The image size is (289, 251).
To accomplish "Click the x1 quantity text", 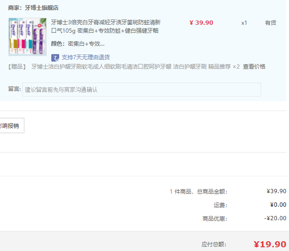I will click(244, 23).
